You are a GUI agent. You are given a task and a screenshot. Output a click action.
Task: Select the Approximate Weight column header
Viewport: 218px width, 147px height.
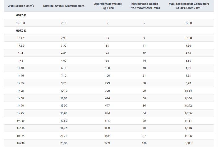click(x=108, y=6)
